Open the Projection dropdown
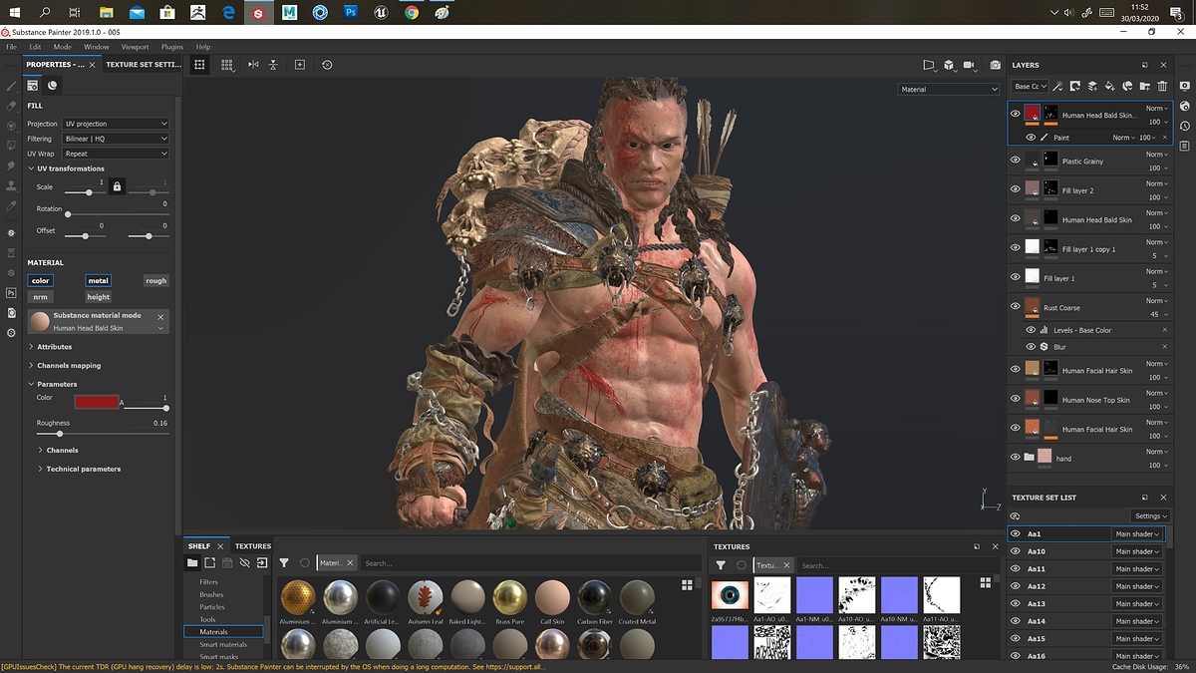The height and width of the screenshot is (673, 1196). pos(115,124)
